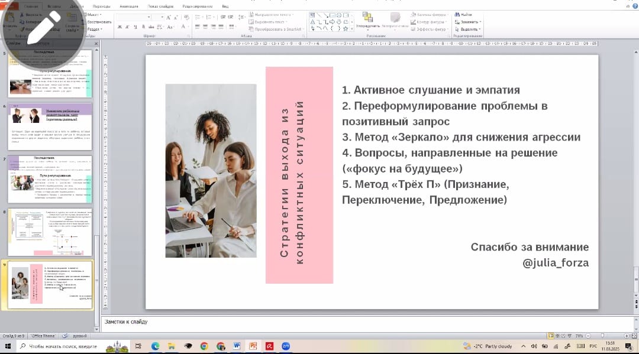This screenshot has width=639, height=354.
Task: Toggle italic text formatting
Action: [x=127, y=27]
